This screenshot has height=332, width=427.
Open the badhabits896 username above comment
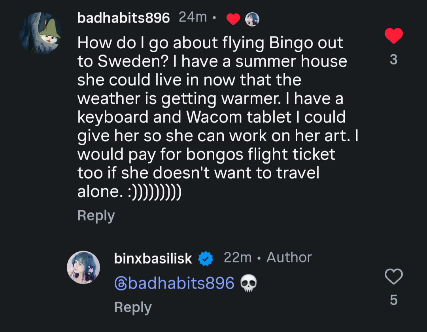[x=123, y=18]
